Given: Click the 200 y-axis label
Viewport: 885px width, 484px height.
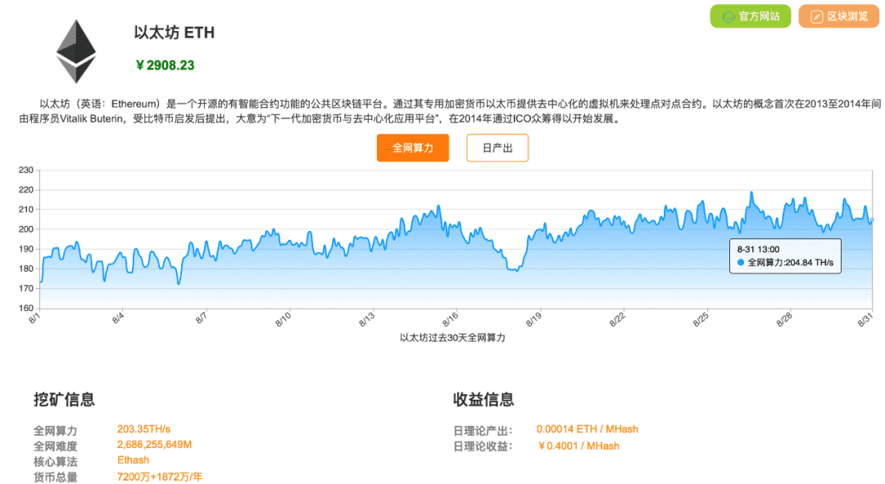Looking at the screenshot, I should [26, 229].
